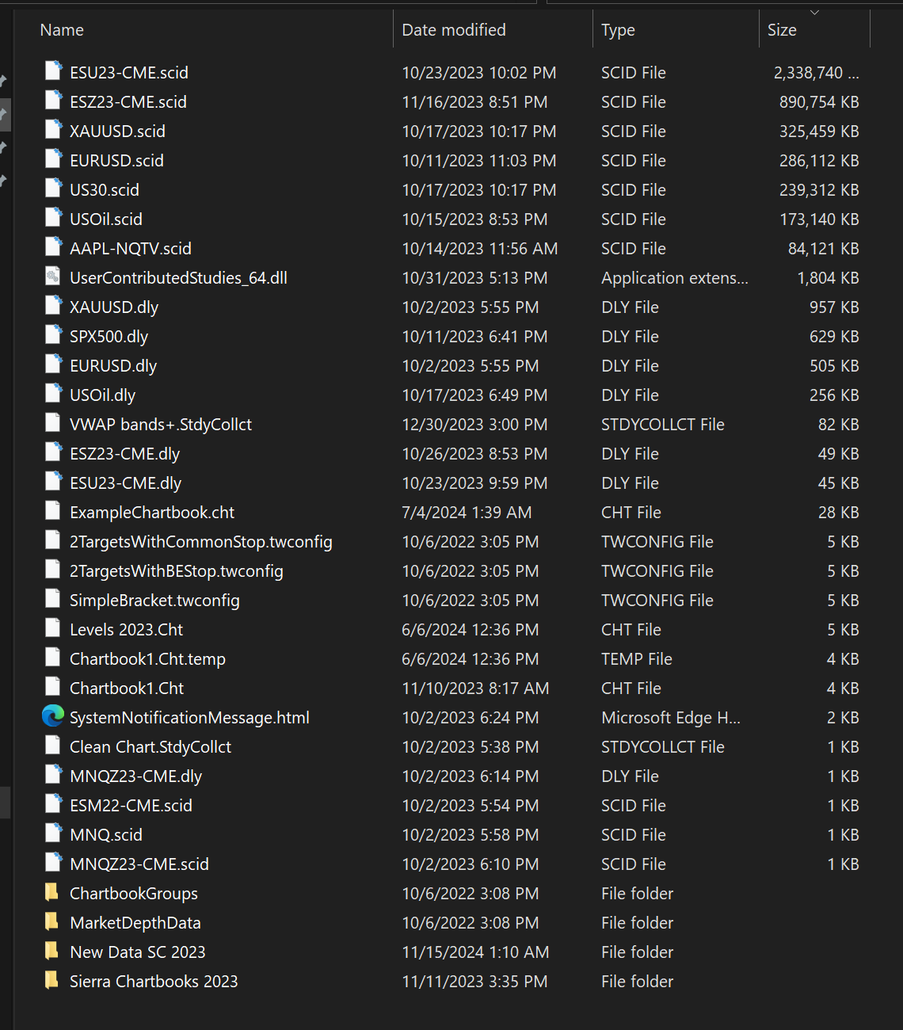Viewport: 903px width, 1030px height.
Task: Select the AAPL-NQTV.scid file icon
Action: click(x=53, y=247)
